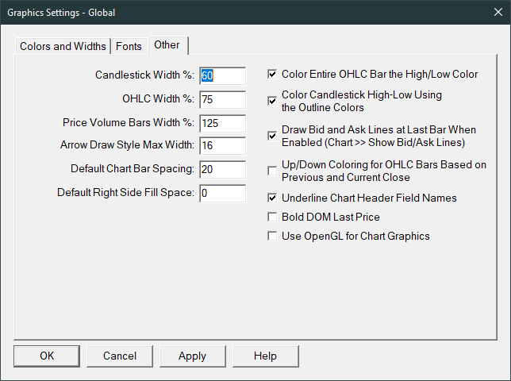Disable Draw Bid and Ask Lines option

coord(273,136)
